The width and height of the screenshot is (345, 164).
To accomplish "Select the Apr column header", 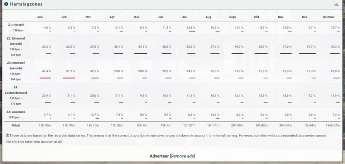I will (x=112, y=17).
